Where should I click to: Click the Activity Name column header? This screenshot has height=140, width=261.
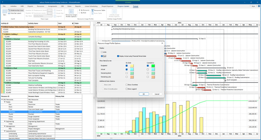(43, 23)
